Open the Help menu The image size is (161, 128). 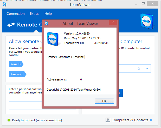pyautogui.click(x=48, y=14)
